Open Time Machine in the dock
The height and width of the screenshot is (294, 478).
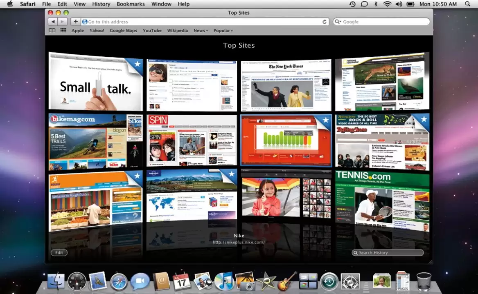tap(329, 281)
